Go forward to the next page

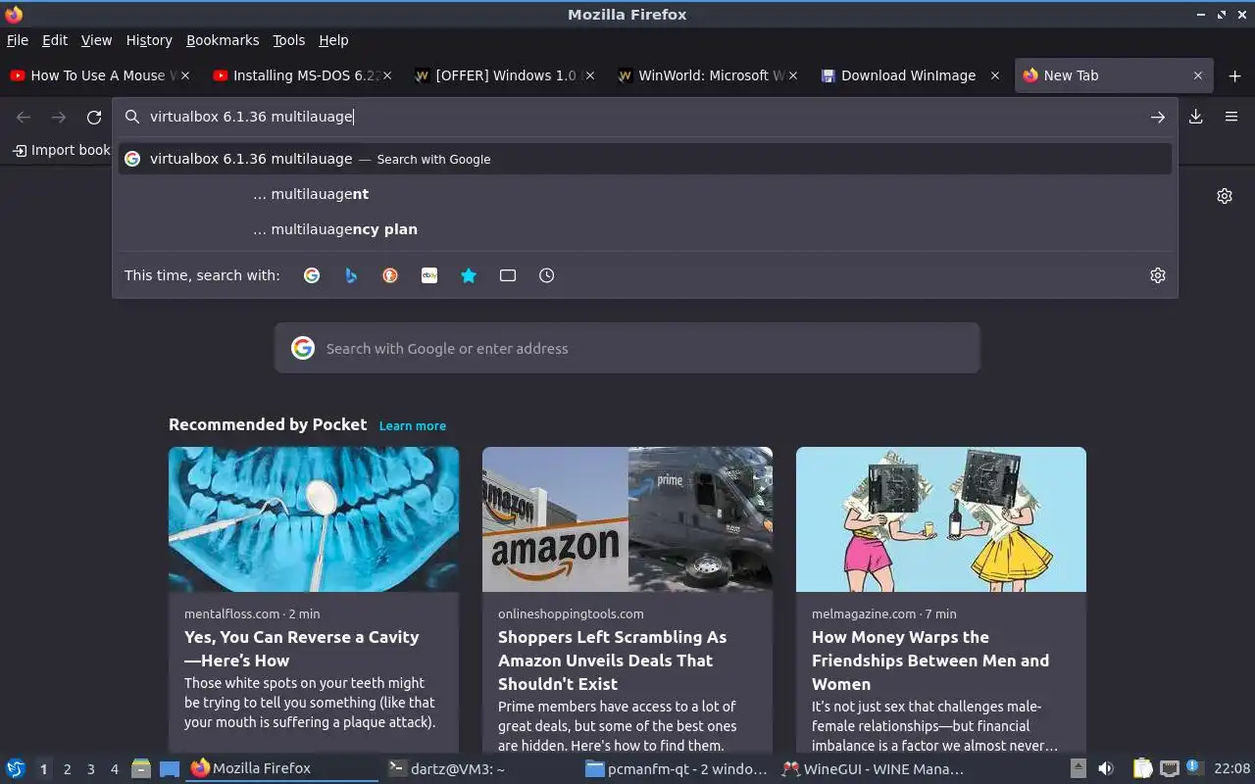coord(59,117)
